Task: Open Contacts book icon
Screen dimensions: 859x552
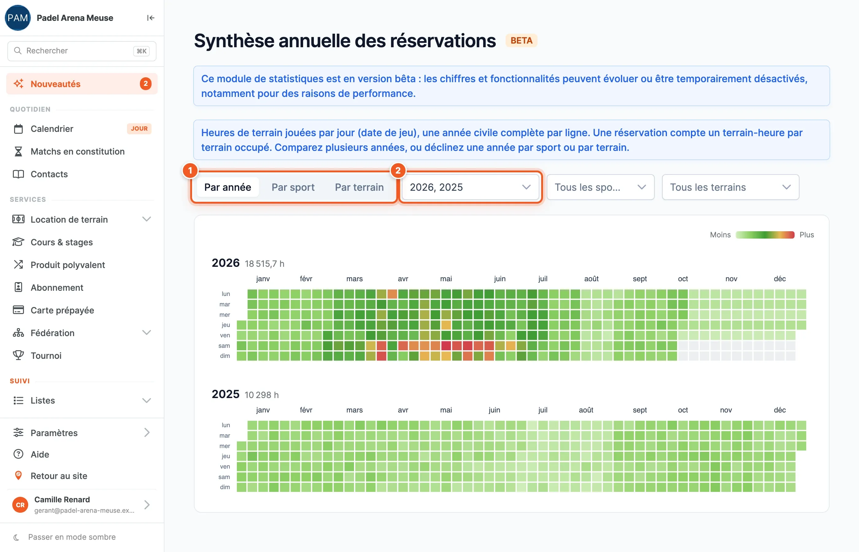Action: pos(18,174)
